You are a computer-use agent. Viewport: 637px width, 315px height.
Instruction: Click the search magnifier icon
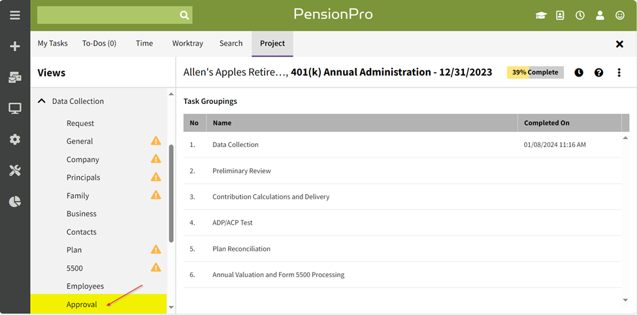pos(184,16)
